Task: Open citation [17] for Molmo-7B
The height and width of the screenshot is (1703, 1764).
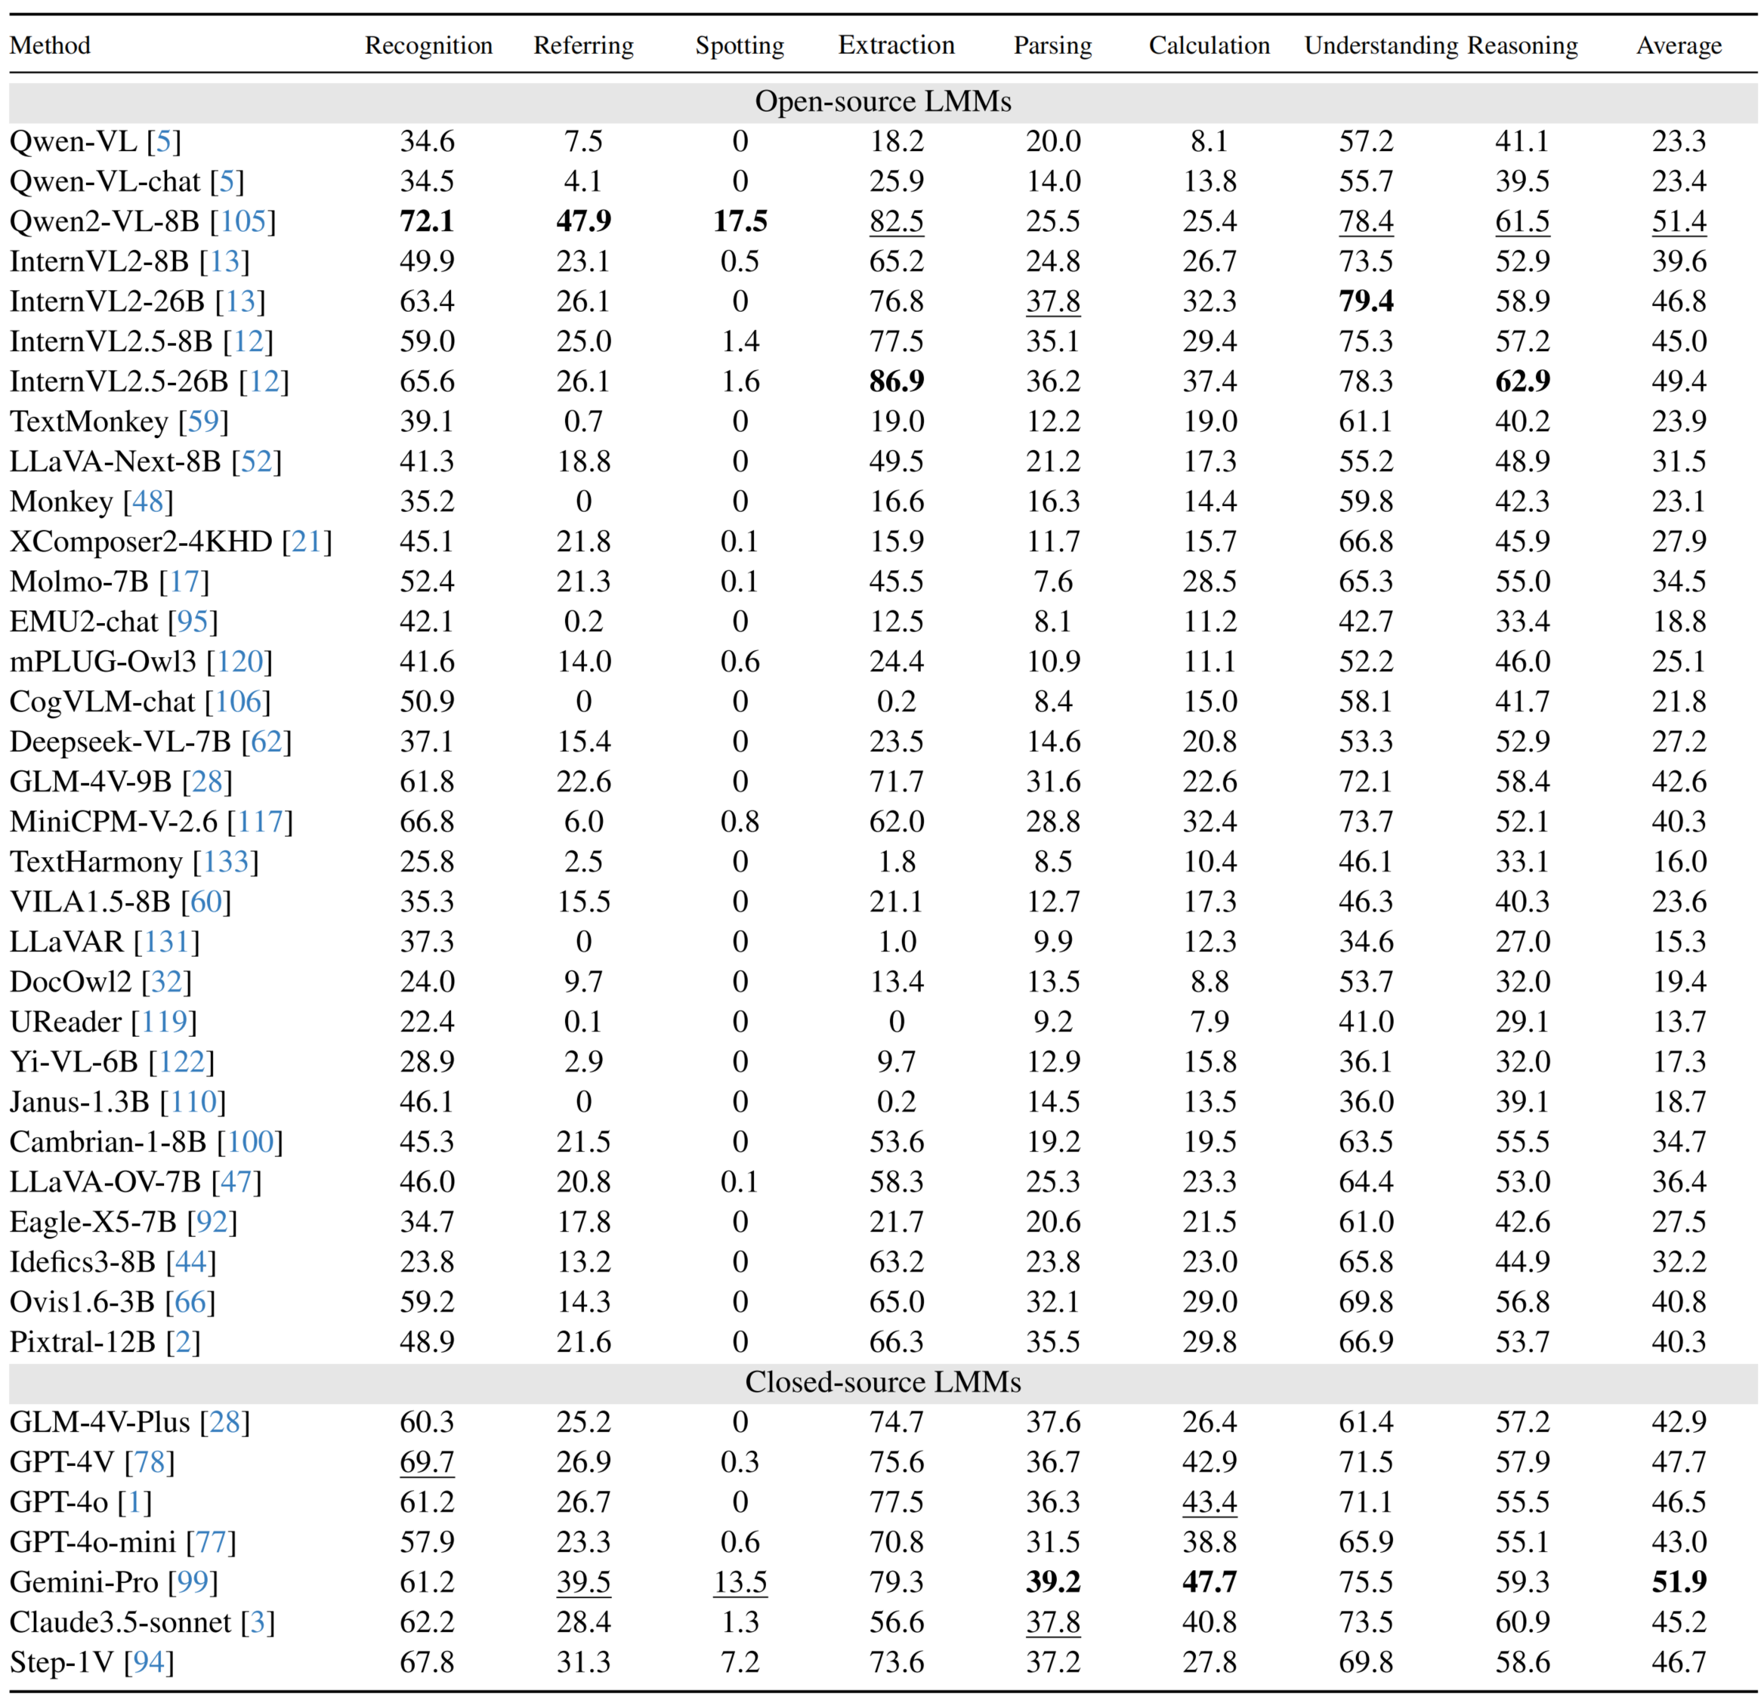Action: (184, 580)
